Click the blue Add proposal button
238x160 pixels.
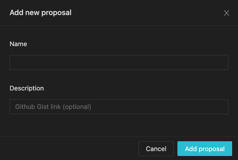pyautogui.click(x=205, y=149)
